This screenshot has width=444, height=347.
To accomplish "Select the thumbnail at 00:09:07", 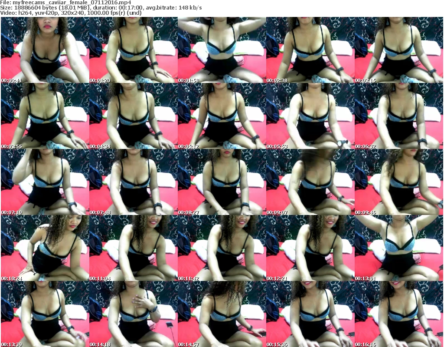I will (x=310, y=182).
